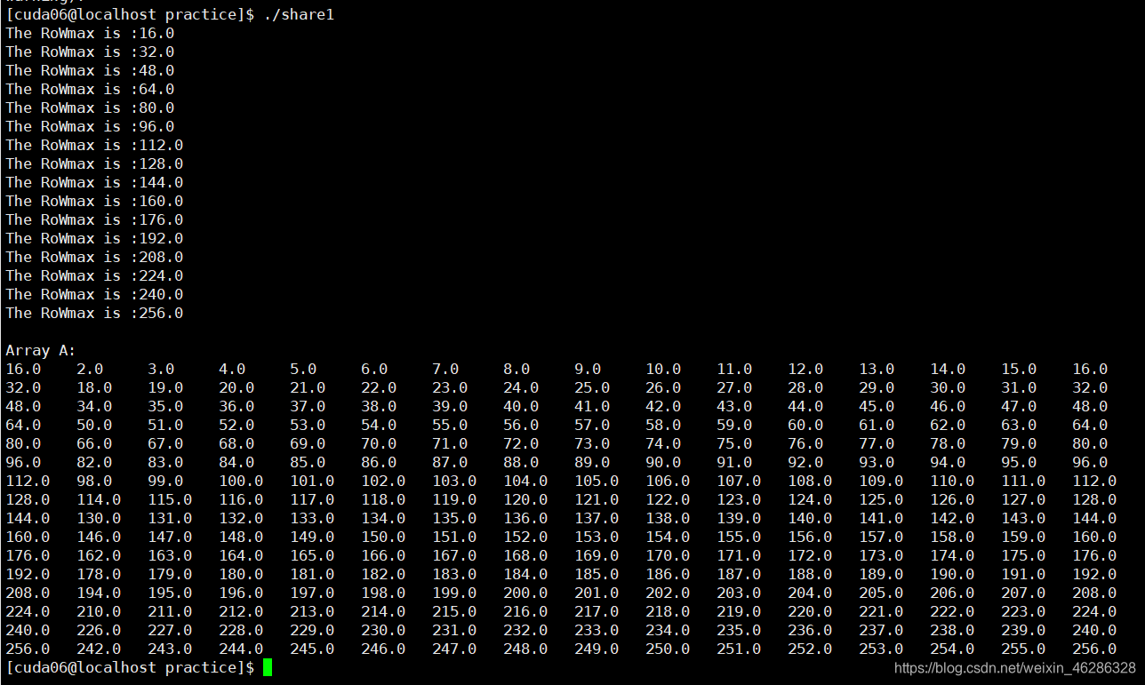The image size is (1145, 685).
Task: Pick the line 'The RoWmax is :192.0'
Action: [x=94, y=239]
